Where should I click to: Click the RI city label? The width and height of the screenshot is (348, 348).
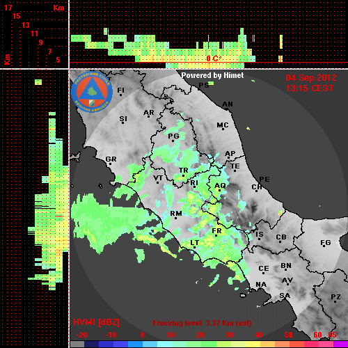pos(194,183)
